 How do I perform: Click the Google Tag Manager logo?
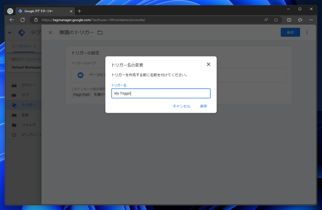[x=22, y=32]
